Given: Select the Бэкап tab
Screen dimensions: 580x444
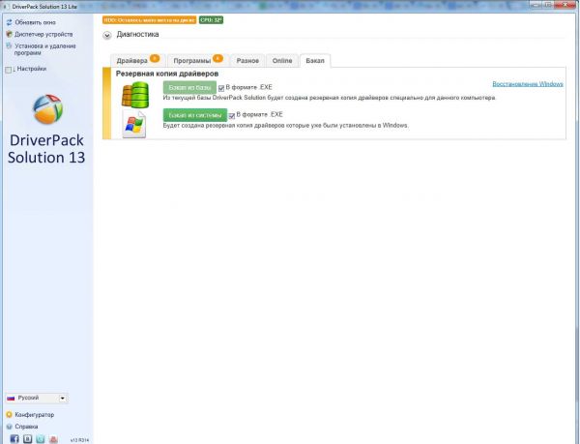Looking at the screenshot, I should 315,61.
